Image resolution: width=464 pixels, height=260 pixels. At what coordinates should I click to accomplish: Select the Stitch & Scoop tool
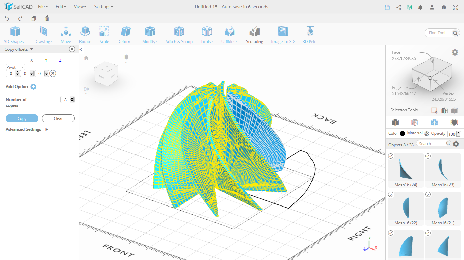[179, 35]
